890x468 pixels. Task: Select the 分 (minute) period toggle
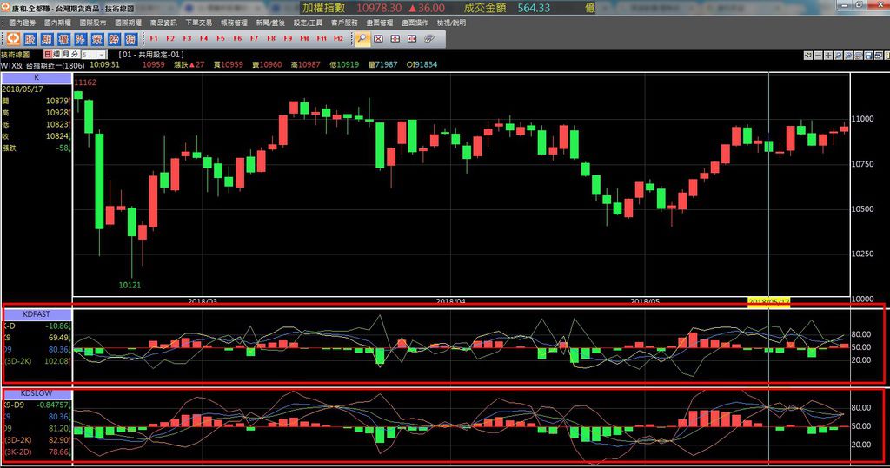(75, 55)
